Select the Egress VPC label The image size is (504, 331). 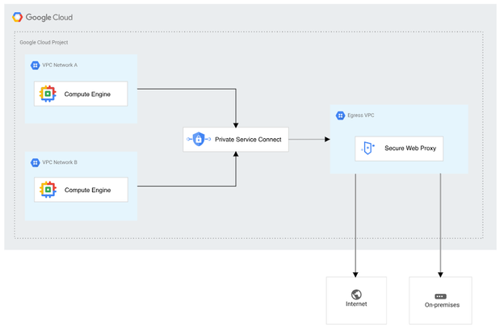[361, 115]
